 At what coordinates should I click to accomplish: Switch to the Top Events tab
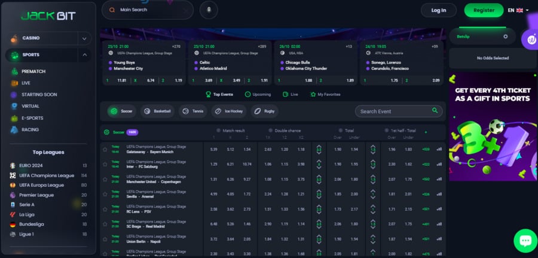(219, 95)
